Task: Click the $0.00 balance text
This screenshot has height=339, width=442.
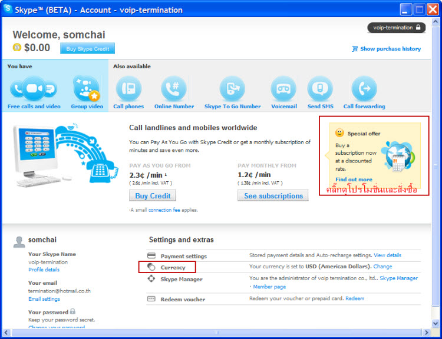Action: tap(37, 48)
